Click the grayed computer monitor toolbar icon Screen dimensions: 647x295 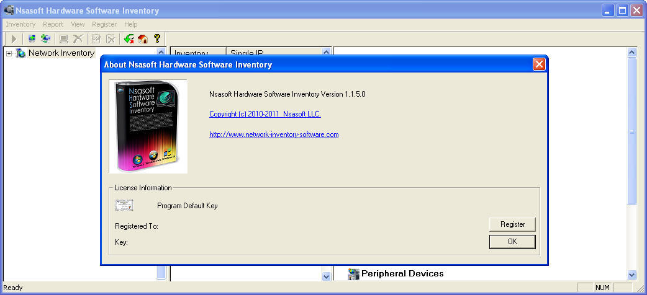pyautogui.click(x=63, y=39)
